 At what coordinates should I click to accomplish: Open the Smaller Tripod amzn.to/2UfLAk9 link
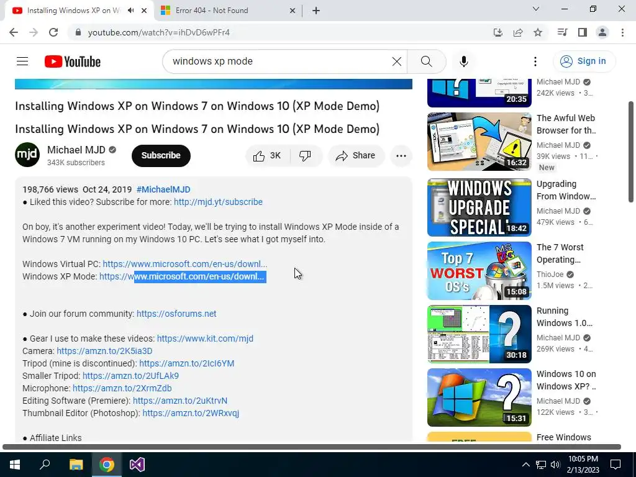pyautogui.click(x=130, y=376)
